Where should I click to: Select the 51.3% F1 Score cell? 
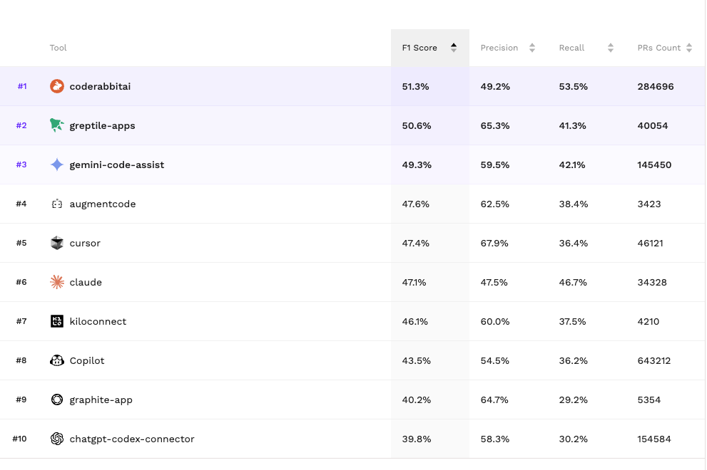[416, 85]
